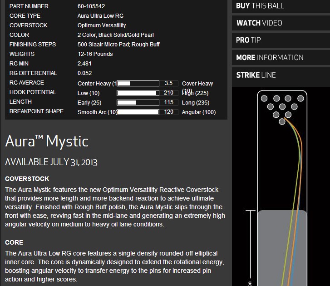Click the Low (10) label
The image size is (330, 286).
(x=89, y=93)
